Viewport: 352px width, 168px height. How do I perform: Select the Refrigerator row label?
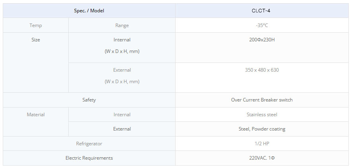tap(89, 143)
